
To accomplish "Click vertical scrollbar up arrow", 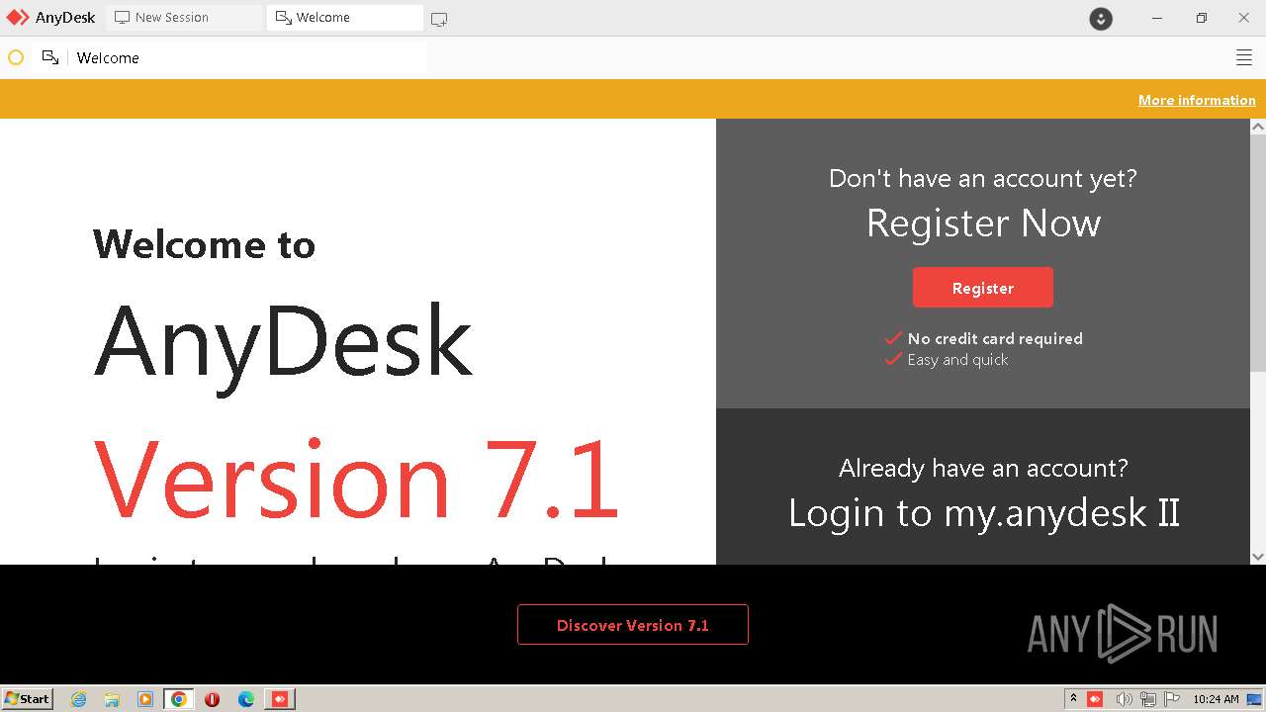I will tap(1258, 127).
